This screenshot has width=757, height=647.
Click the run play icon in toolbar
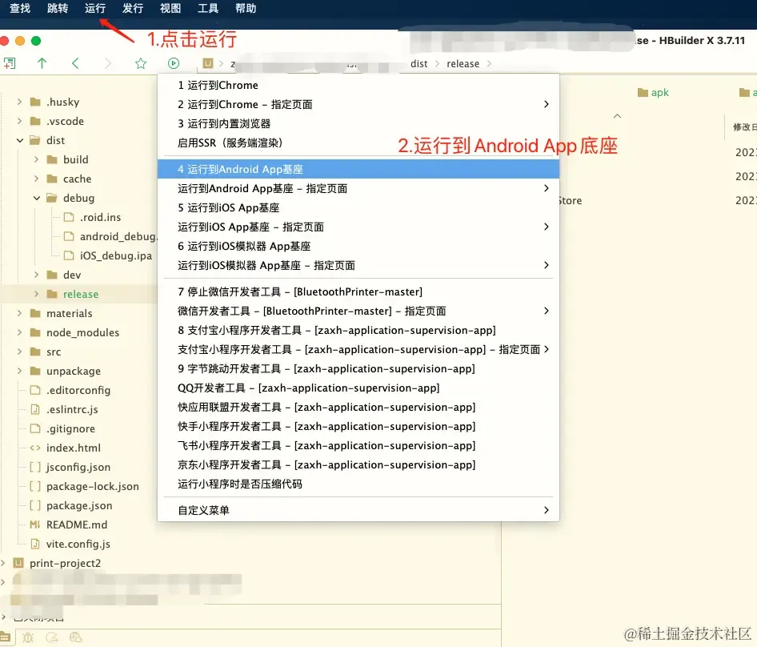[174, 63]
